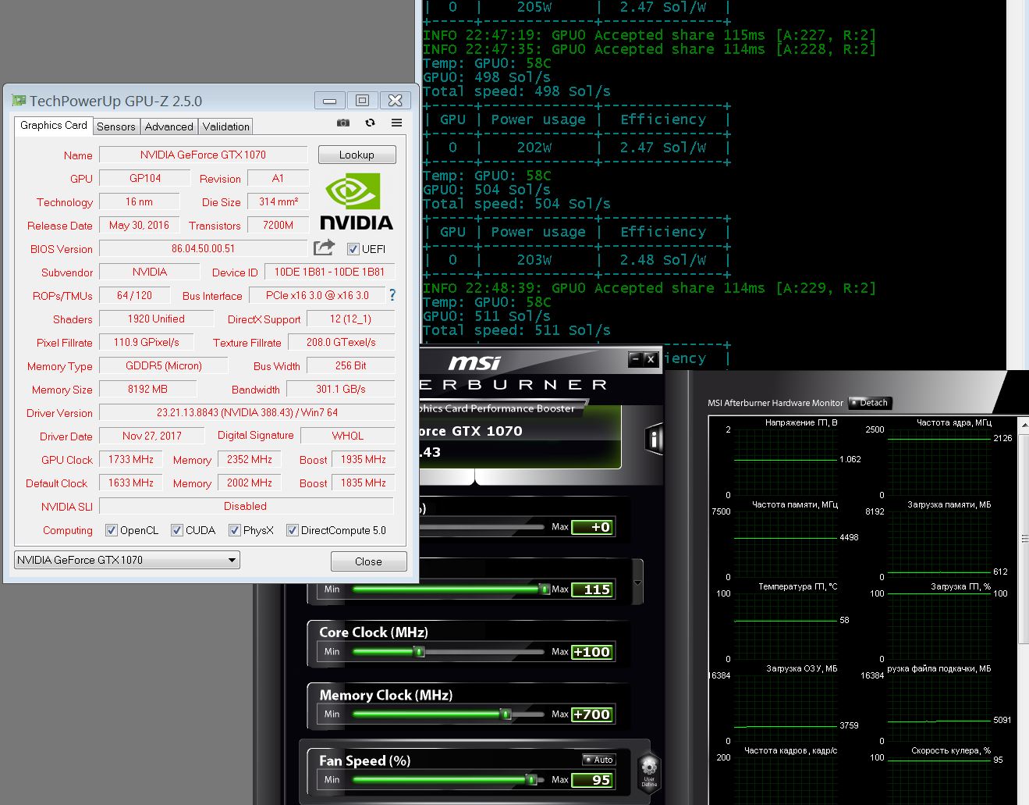1029x805 pixels.
Task: Switch to the Sensors tab
Action: 116,126
